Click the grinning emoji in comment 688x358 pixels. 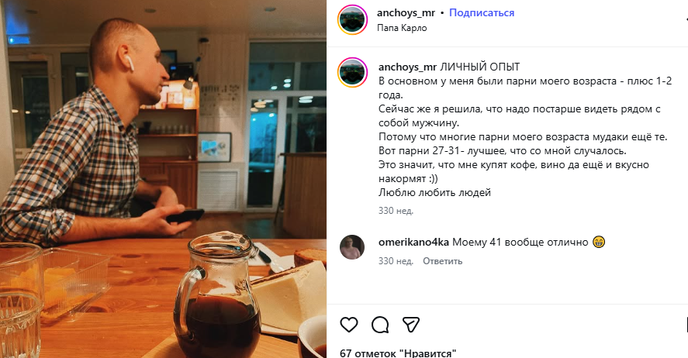tap(599, 242)
